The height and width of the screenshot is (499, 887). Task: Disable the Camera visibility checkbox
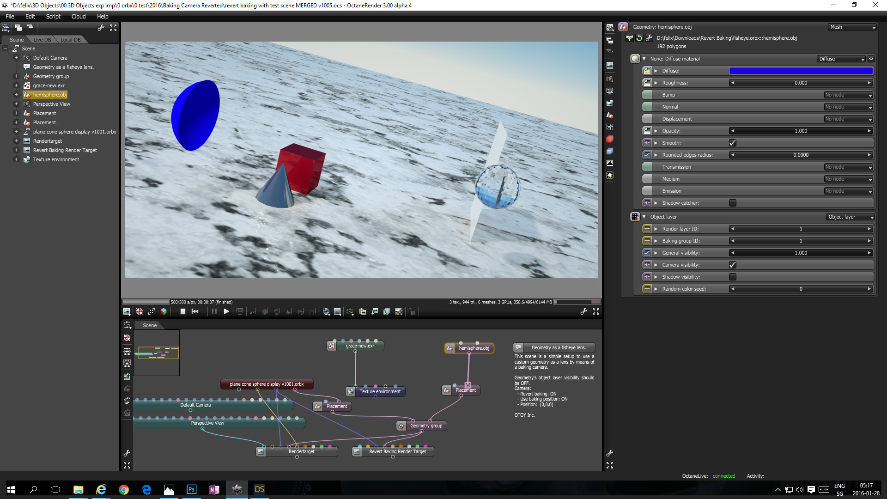click(x=733, y=265)
